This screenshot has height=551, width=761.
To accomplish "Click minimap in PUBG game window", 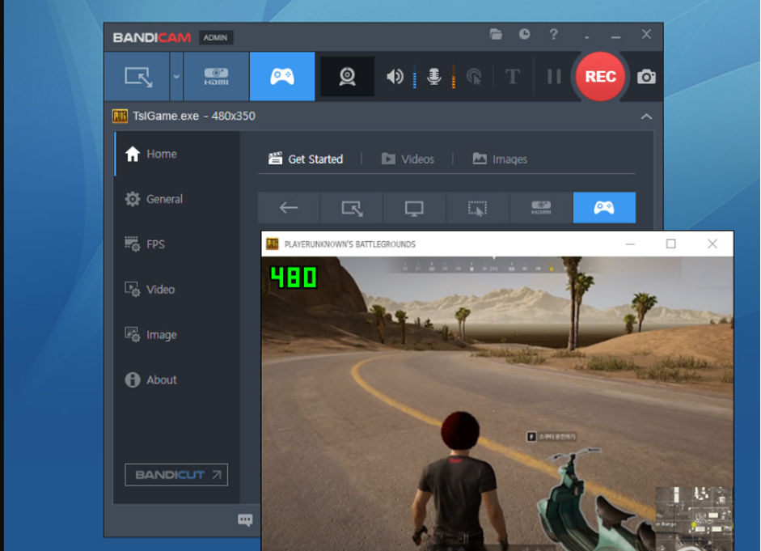I will pos(694,519).
